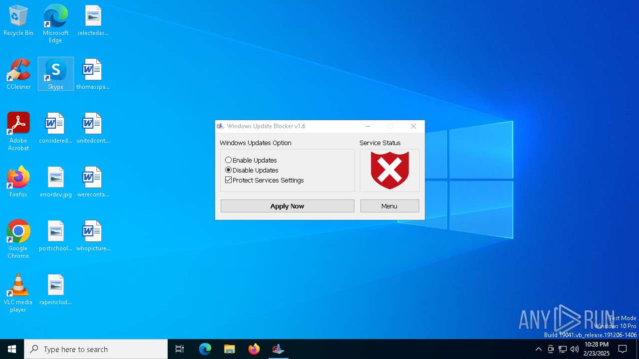Select the CCleaner desktop shortcut
Screen dimensions: 639x359
coord(18,74)
